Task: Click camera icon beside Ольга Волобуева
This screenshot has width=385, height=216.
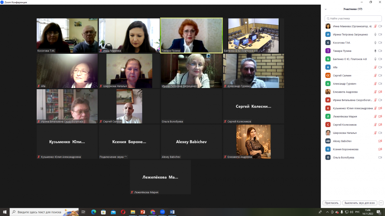Action: pyautogui.click(x=380, y=158)
